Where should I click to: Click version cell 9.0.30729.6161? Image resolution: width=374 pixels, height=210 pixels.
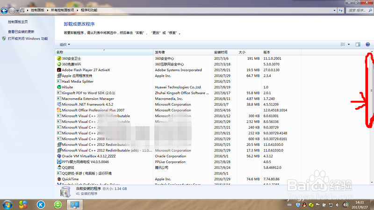tap(275, 139)
